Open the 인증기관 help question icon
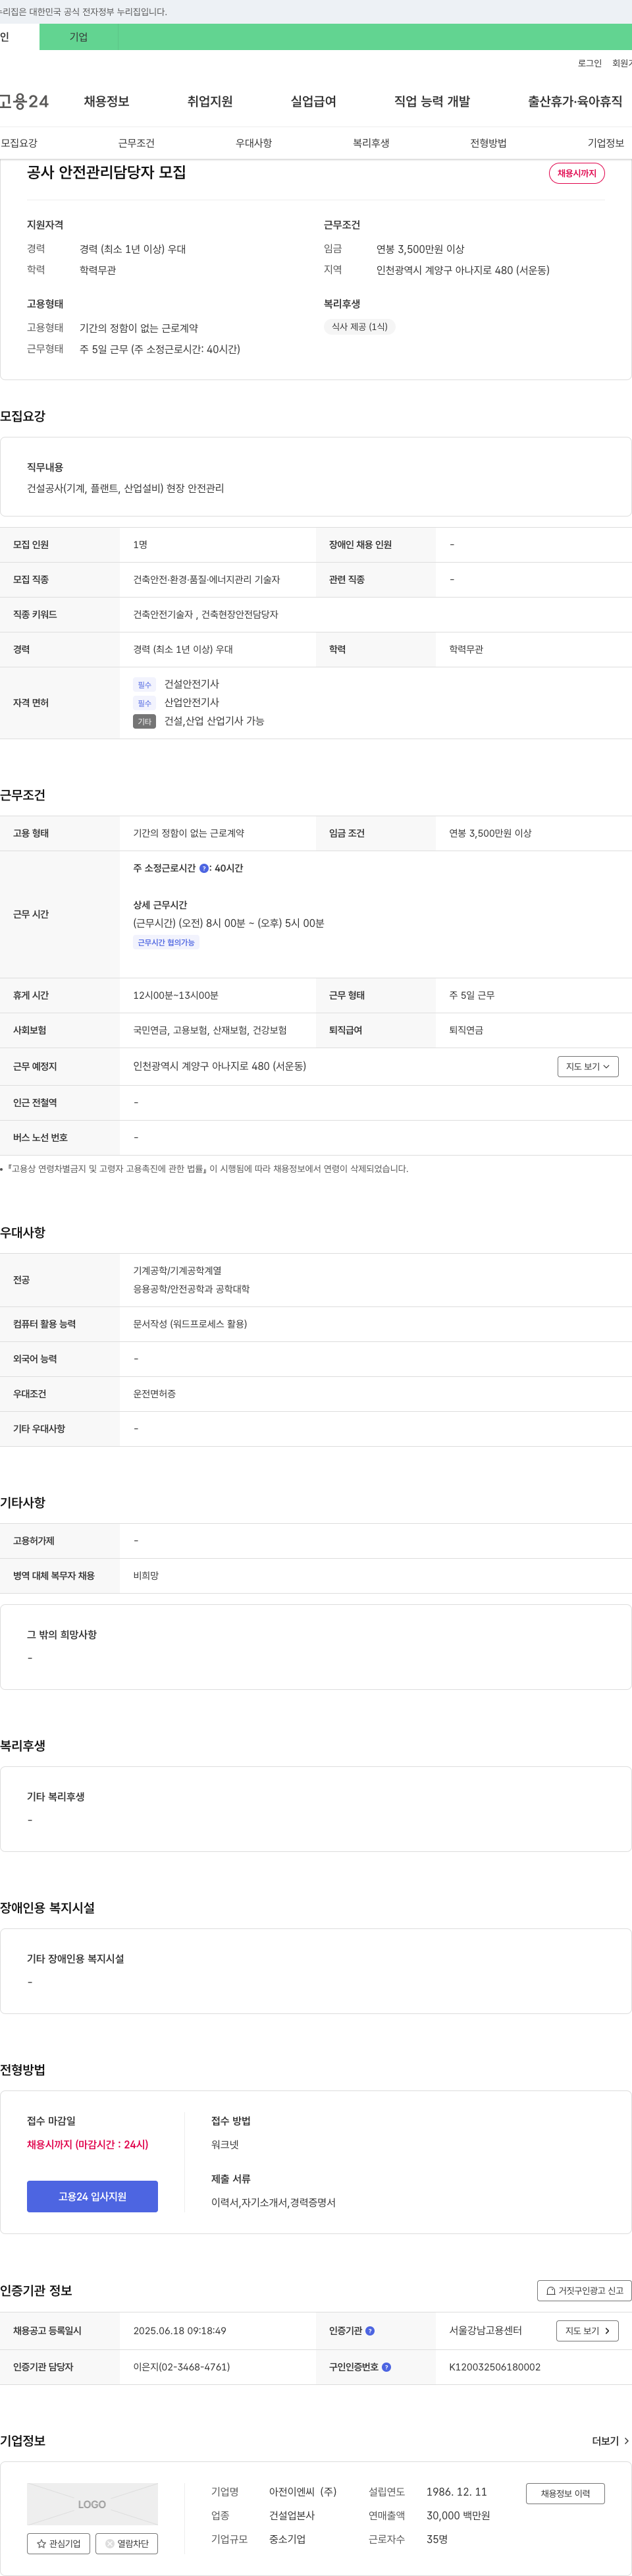This screenshot has height=2576, width=632. (370, 2330)
